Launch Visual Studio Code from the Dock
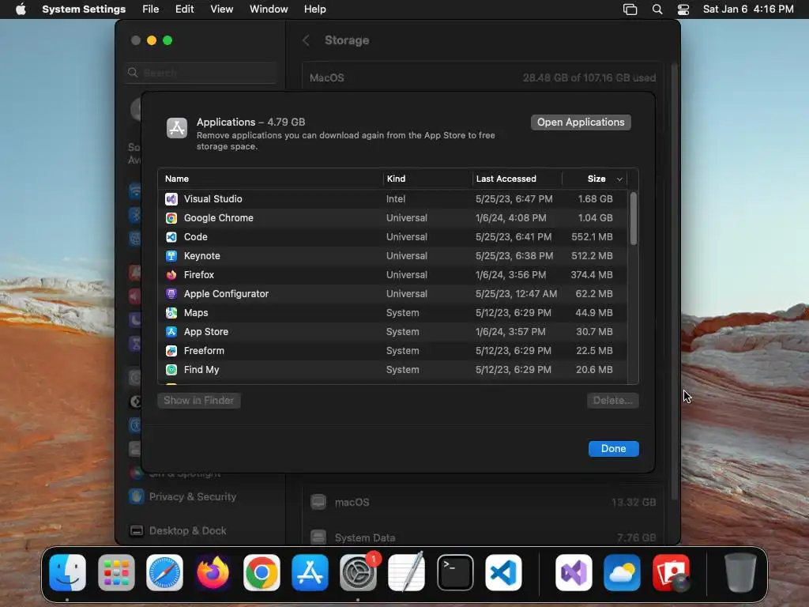 tap(503, 572)
